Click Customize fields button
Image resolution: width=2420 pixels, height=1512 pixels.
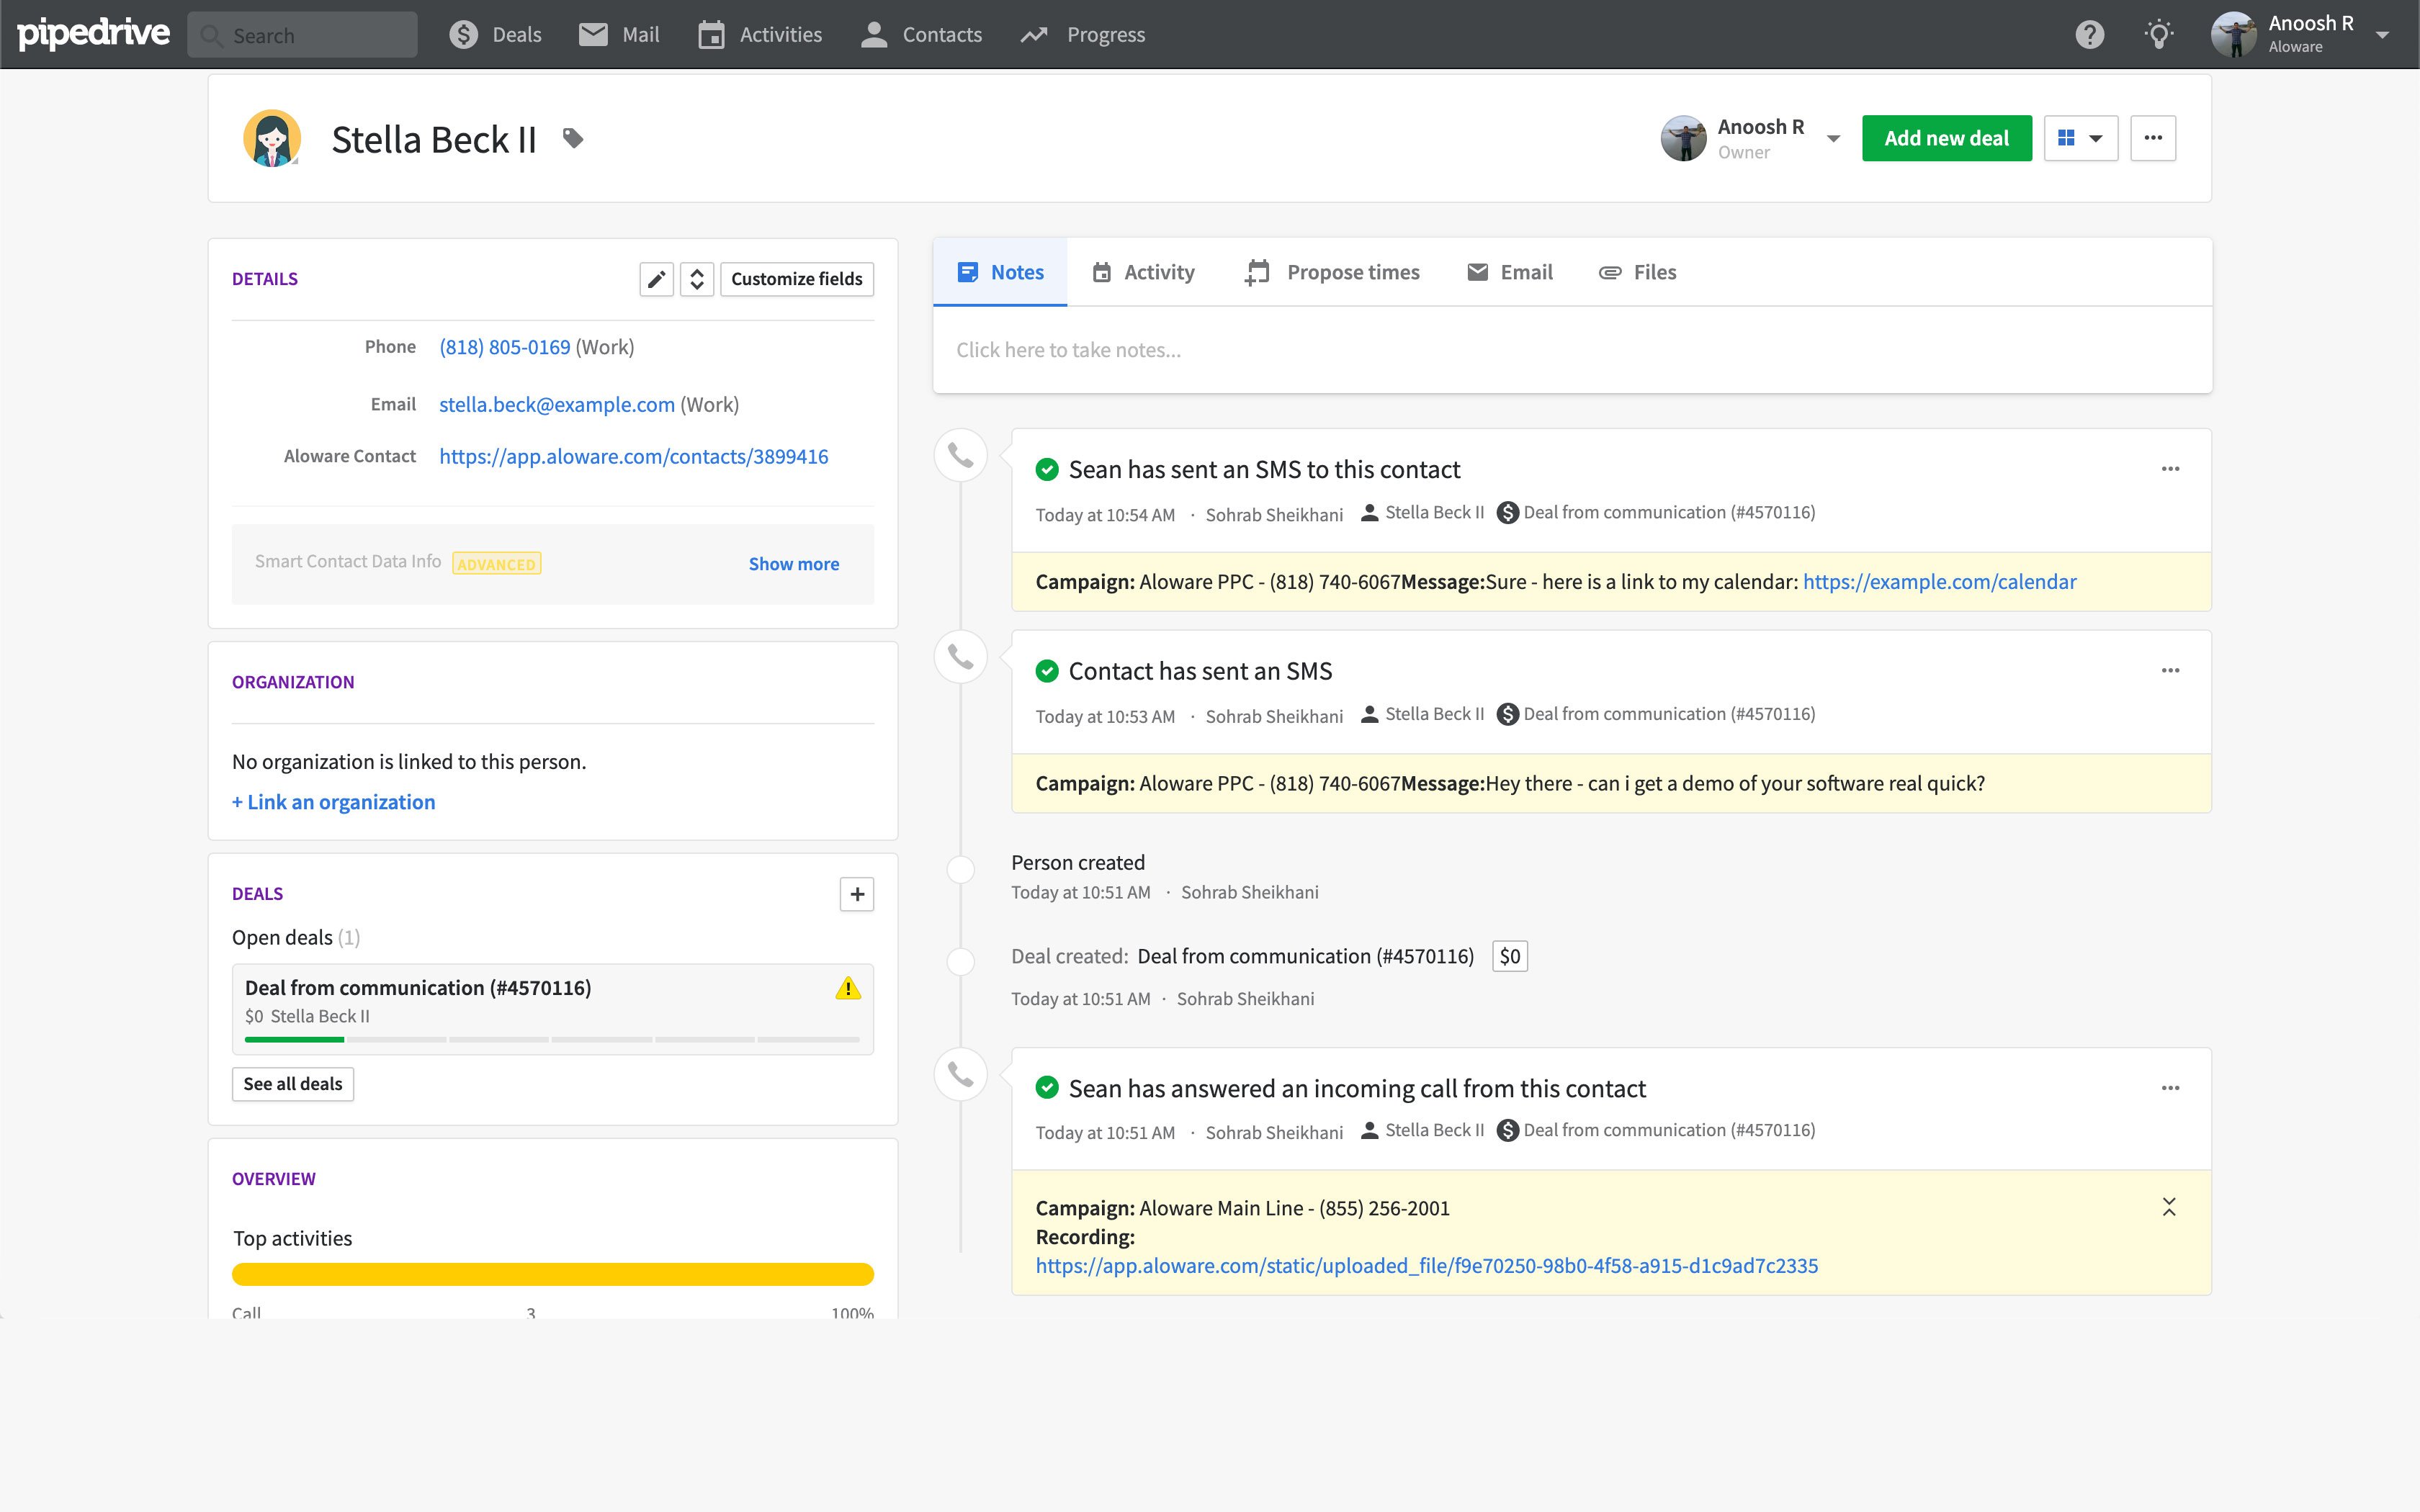pyautogui.click(x=797, y=279)
